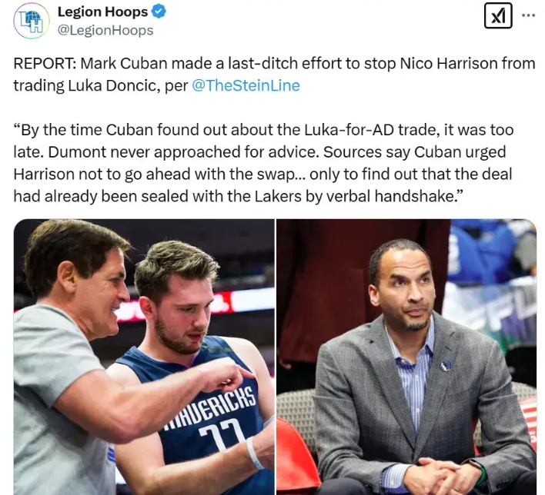545x495 pixels.
Task: Open the right photo of man in gray blazer
Action: click(x=406, y=357)
